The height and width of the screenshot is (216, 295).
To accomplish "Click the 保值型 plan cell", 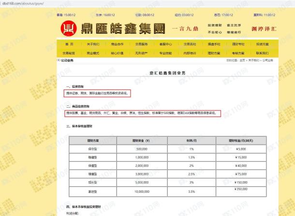I will point(92,166).
